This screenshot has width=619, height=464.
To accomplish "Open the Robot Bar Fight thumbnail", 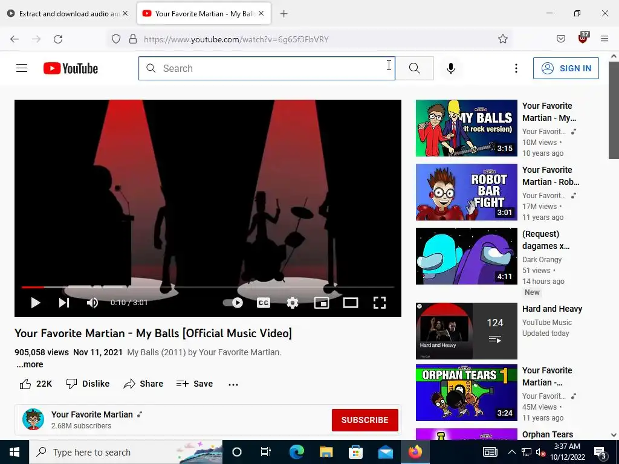I will (466, 192).
